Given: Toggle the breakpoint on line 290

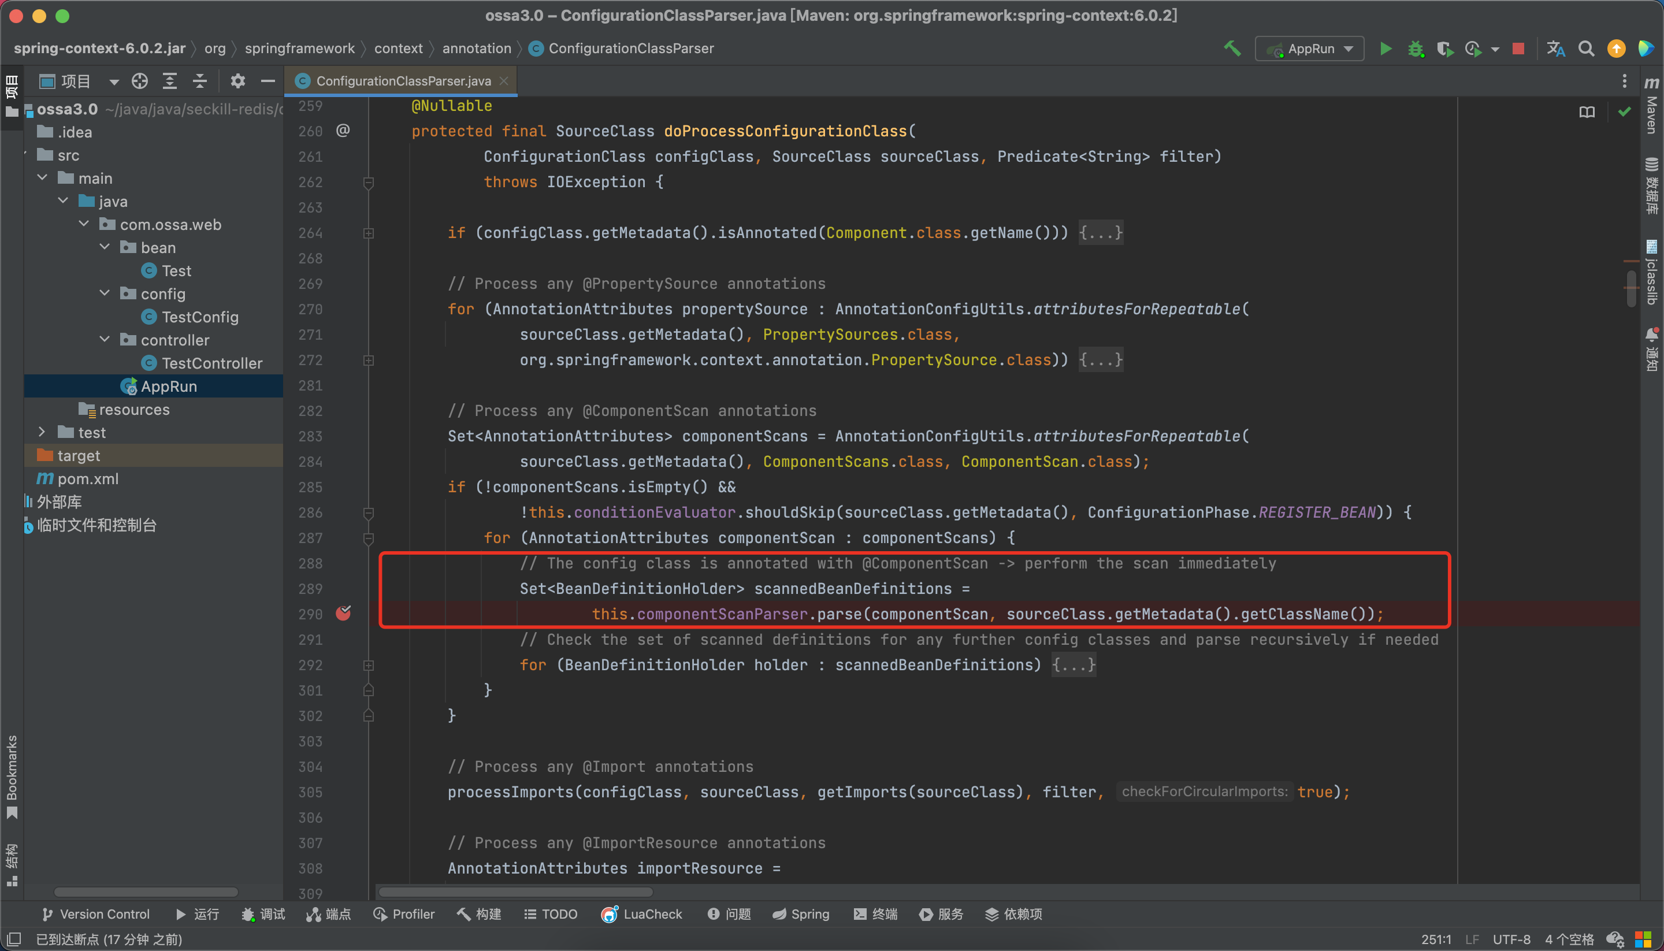Looking at the screenshot, I should 344,614.
